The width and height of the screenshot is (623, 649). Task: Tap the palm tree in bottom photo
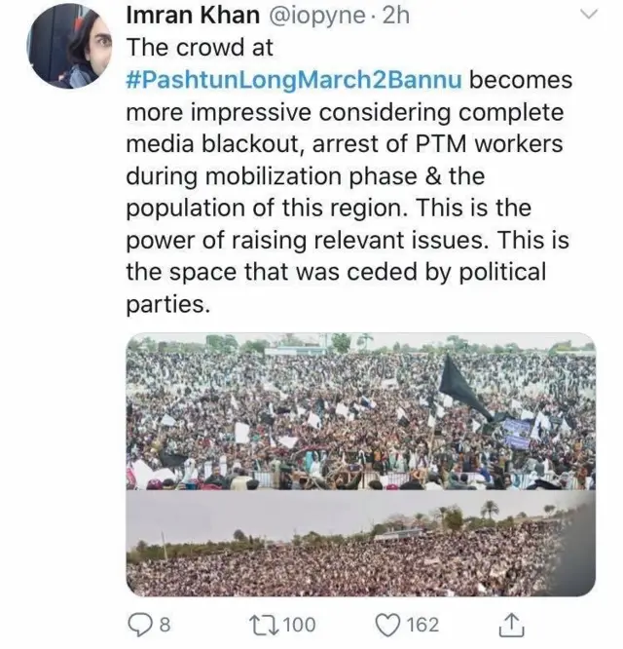click(x=490, y=510)
